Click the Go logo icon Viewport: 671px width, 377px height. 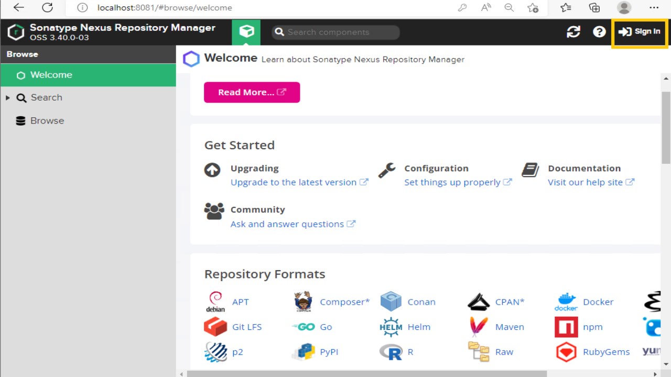tap(303, 327)
